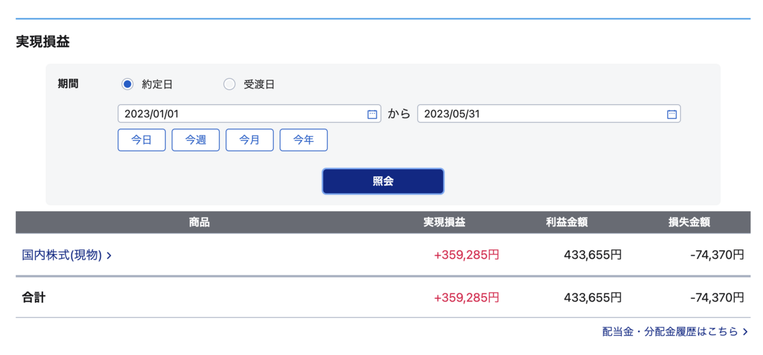This screenshot has width=763, height=355.
Task: Click the 実現損益 column header in the table
Action: point(444,223)
